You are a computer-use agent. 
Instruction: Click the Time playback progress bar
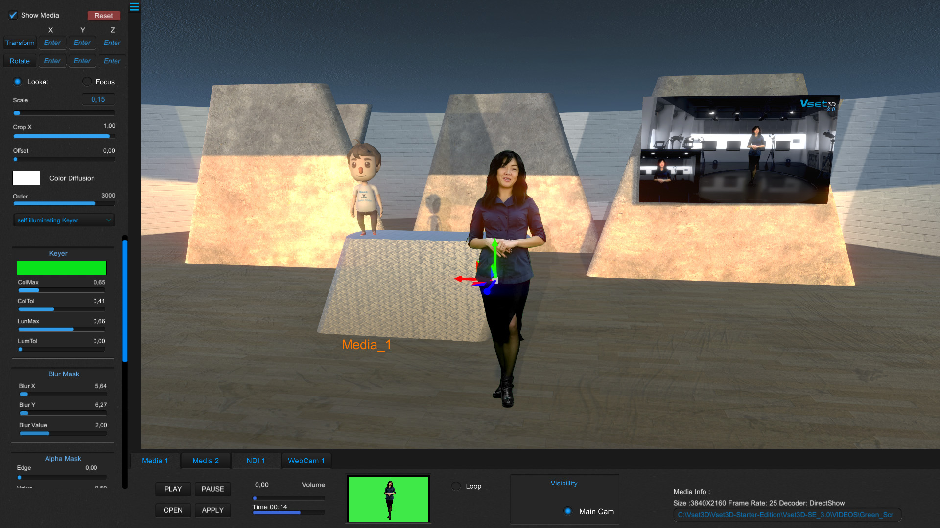pos(289,513)
